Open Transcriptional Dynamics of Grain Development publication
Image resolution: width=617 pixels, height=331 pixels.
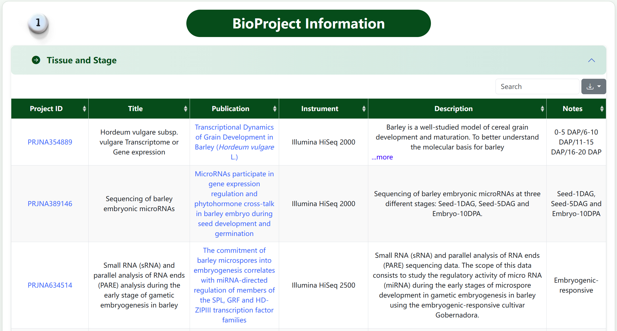click(x=234, y=142)
